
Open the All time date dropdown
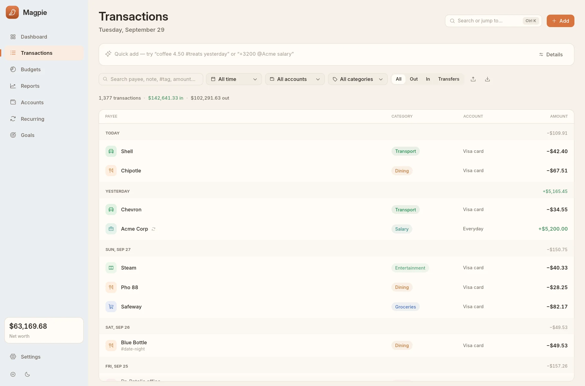(x=234, y=79)
